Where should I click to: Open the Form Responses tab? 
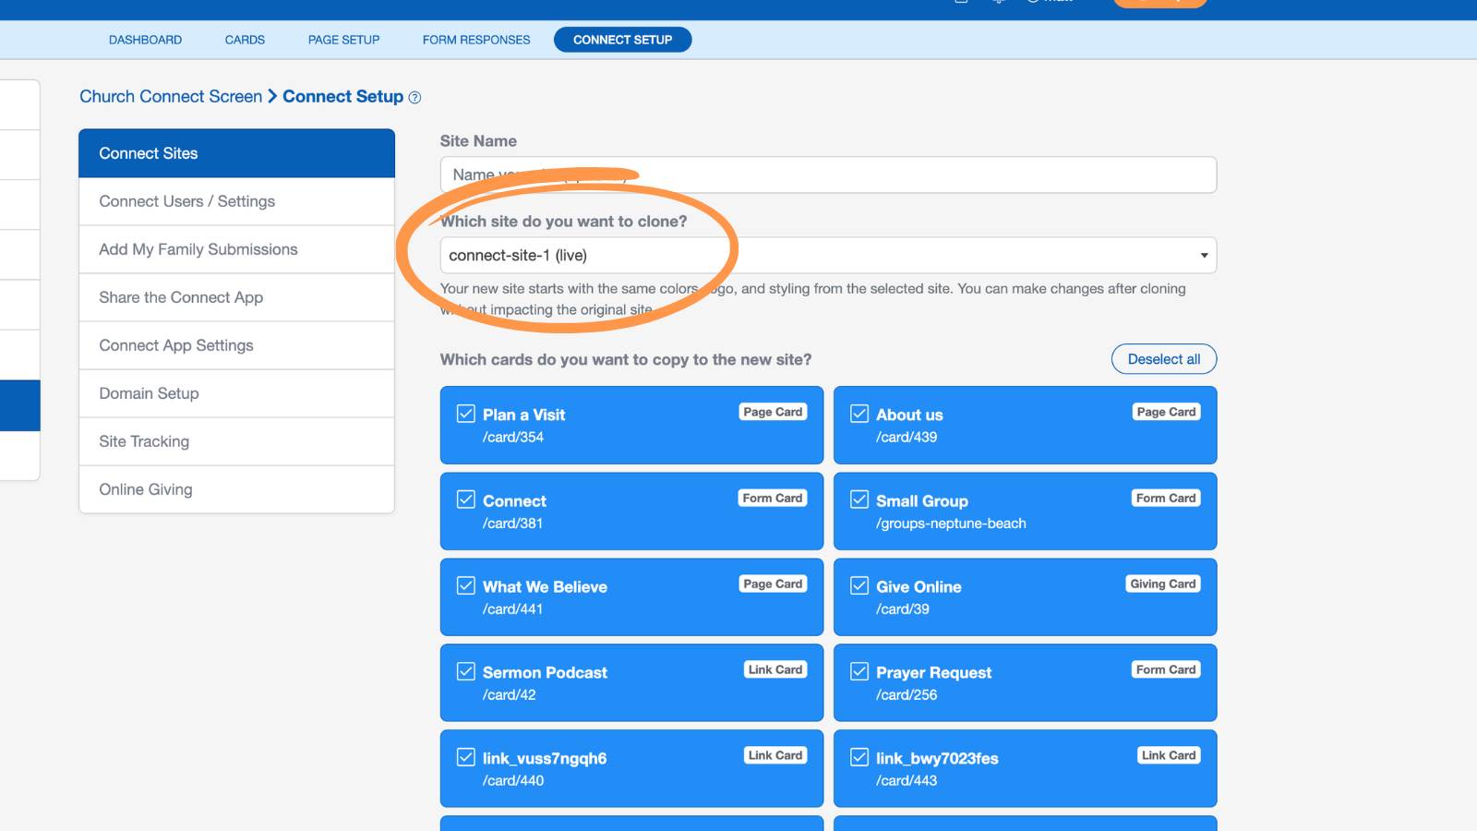(476, 40)
